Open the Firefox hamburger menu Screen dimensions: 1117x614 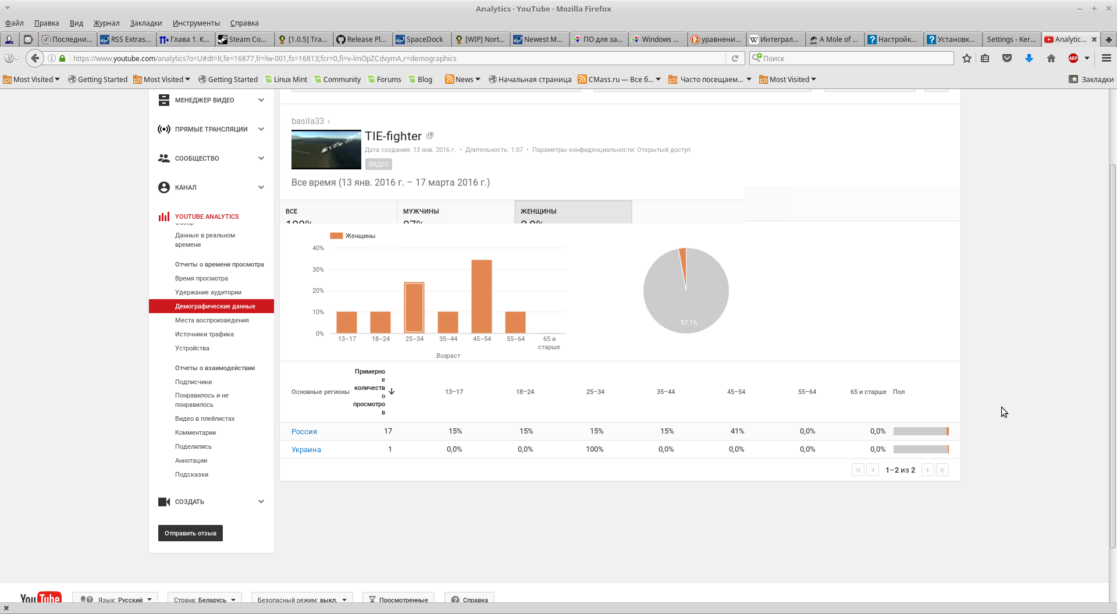coord(1107,58)
